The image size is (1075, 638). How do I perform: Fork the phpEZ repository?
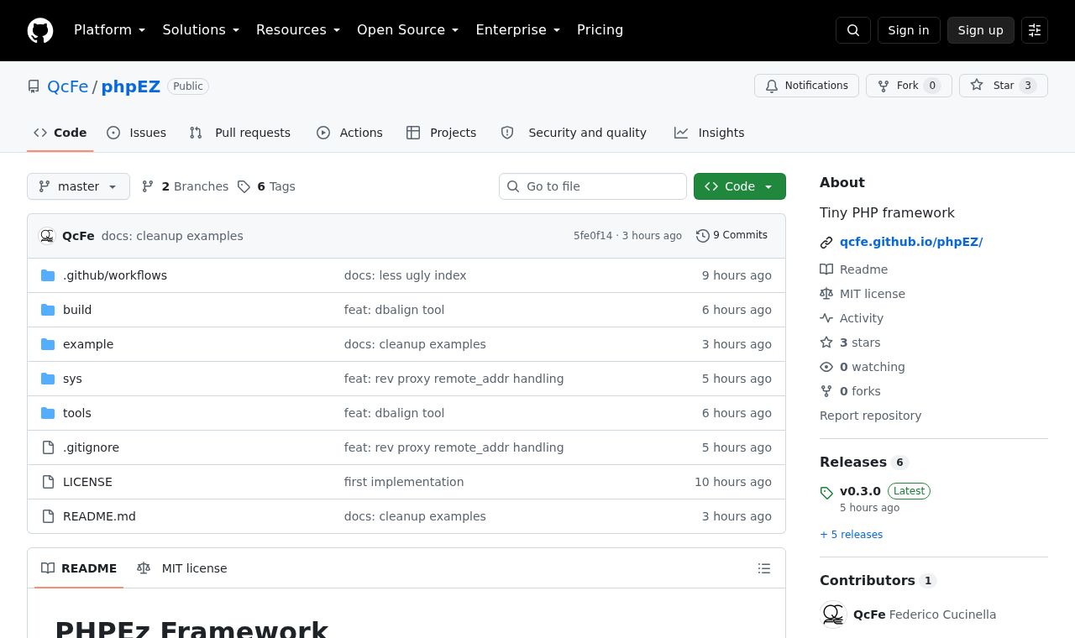[x=909, y=86]
